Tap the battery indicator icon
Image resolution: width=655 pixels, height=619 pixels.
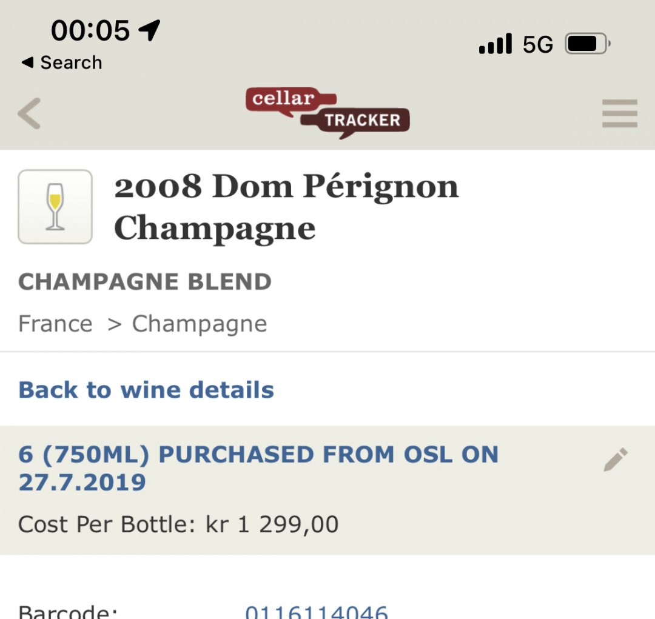588,44
